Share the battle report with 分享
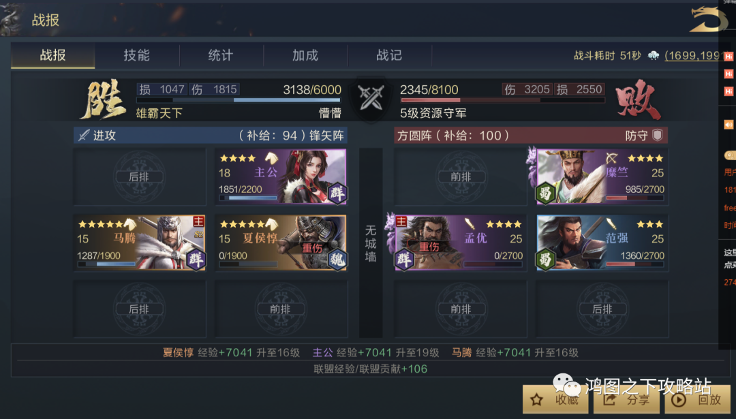This screenshot has width=736, height=419. [x=627, y=400]
